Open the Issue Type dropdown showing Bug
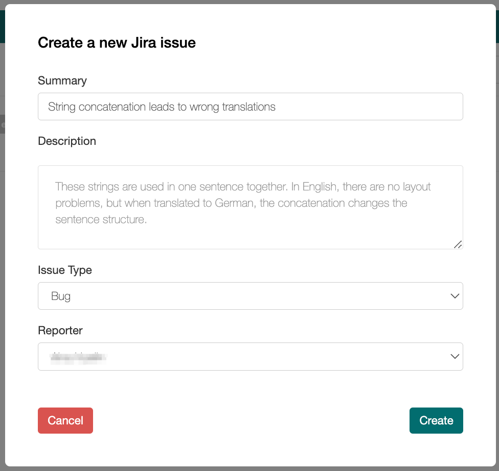 coord(250,296)
